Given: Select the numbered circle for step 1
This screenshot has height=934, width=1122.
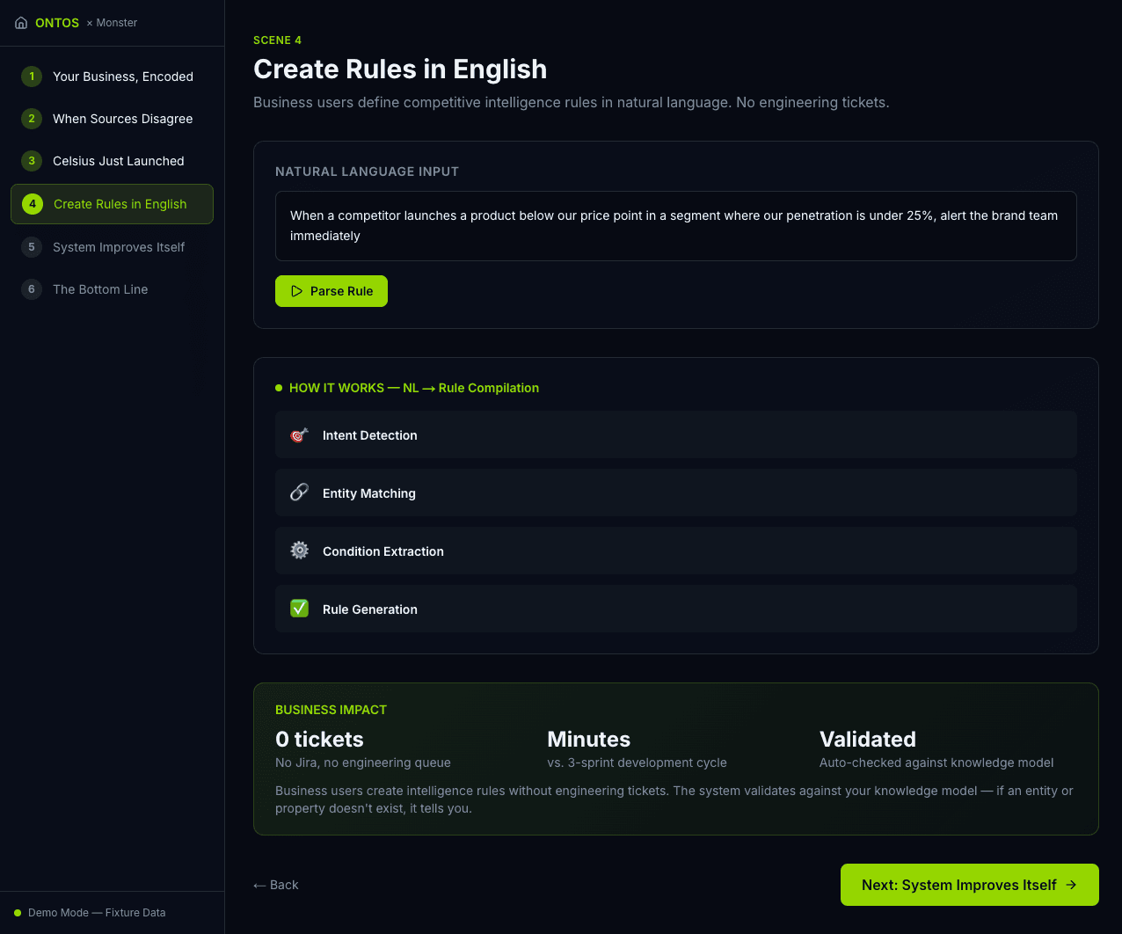Looking at the screenshot, I should point(31,77).
